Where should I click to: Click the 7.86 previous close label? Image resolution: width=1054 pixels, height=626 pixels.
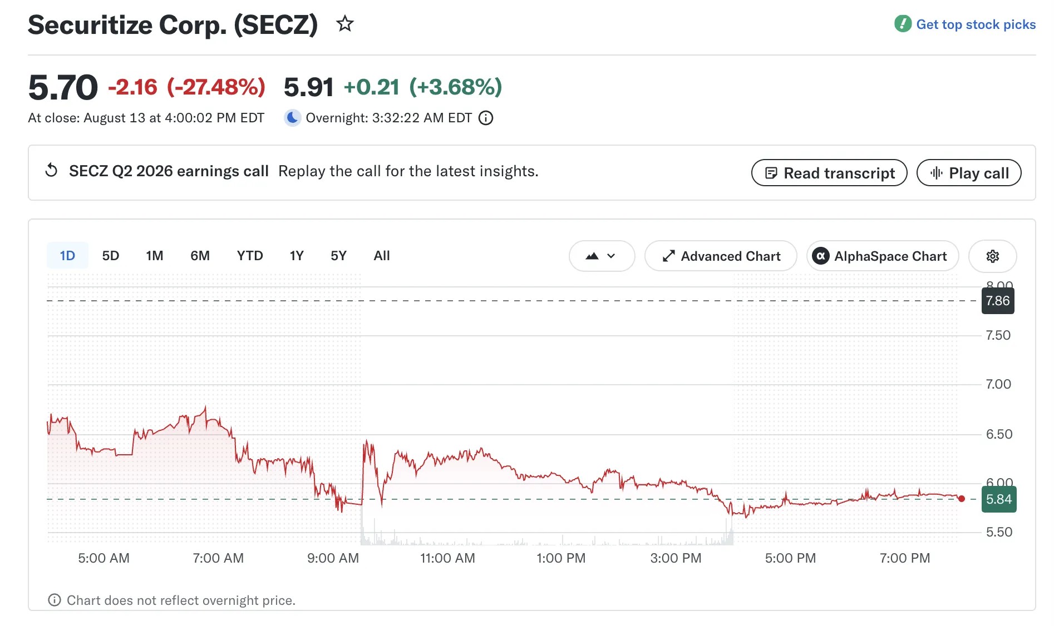point(998,301)
